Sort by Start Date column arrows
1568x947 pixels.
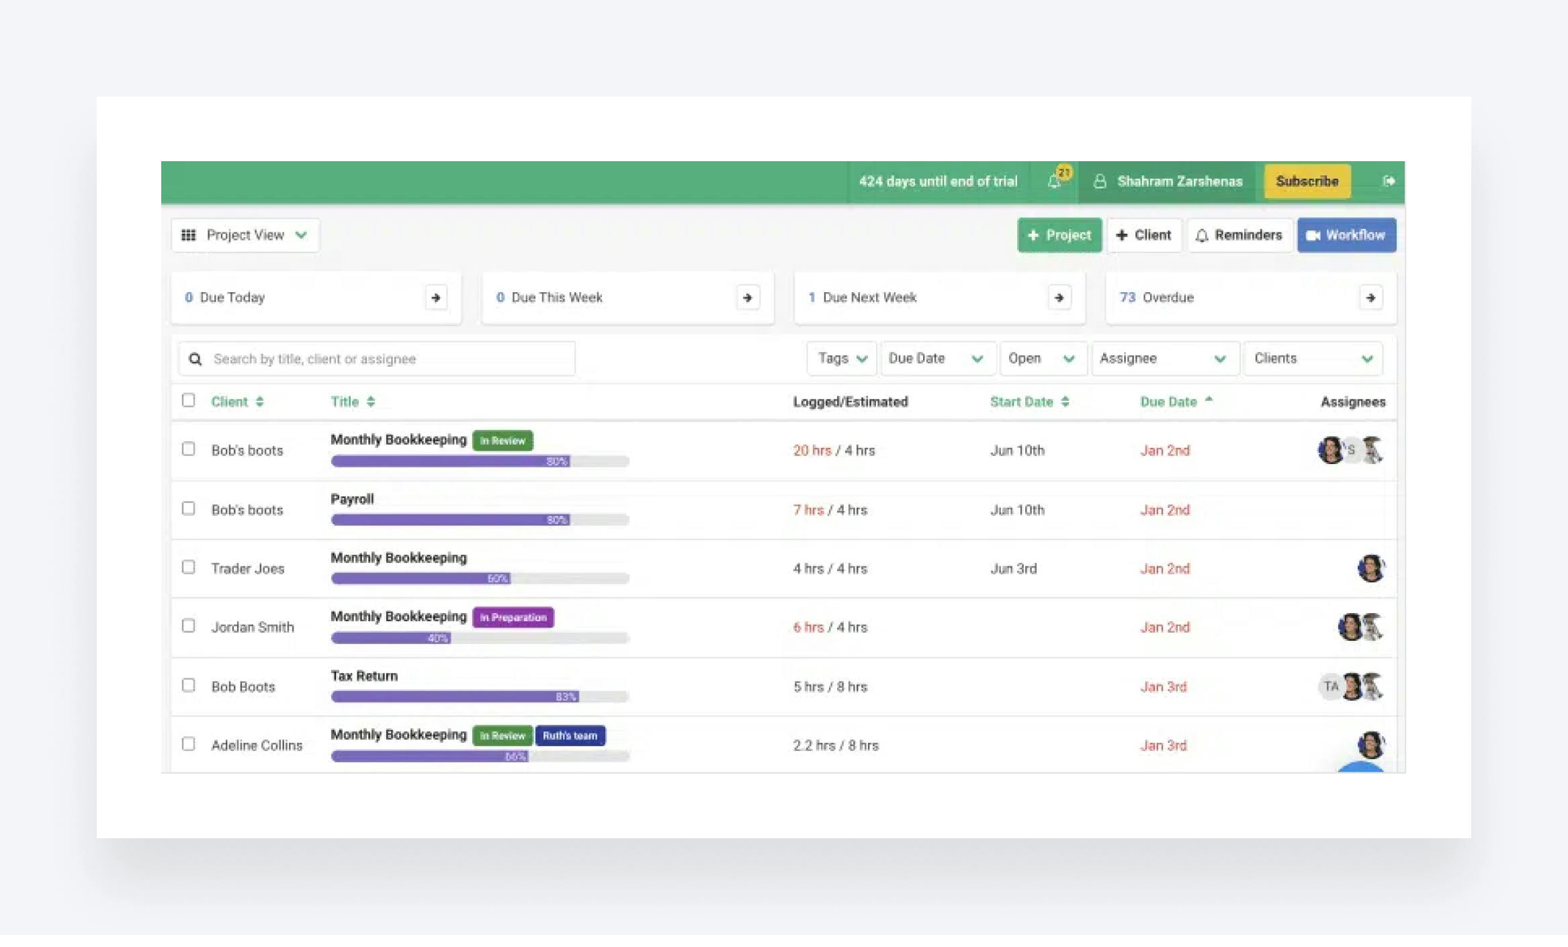click(x=1065, y=402)
